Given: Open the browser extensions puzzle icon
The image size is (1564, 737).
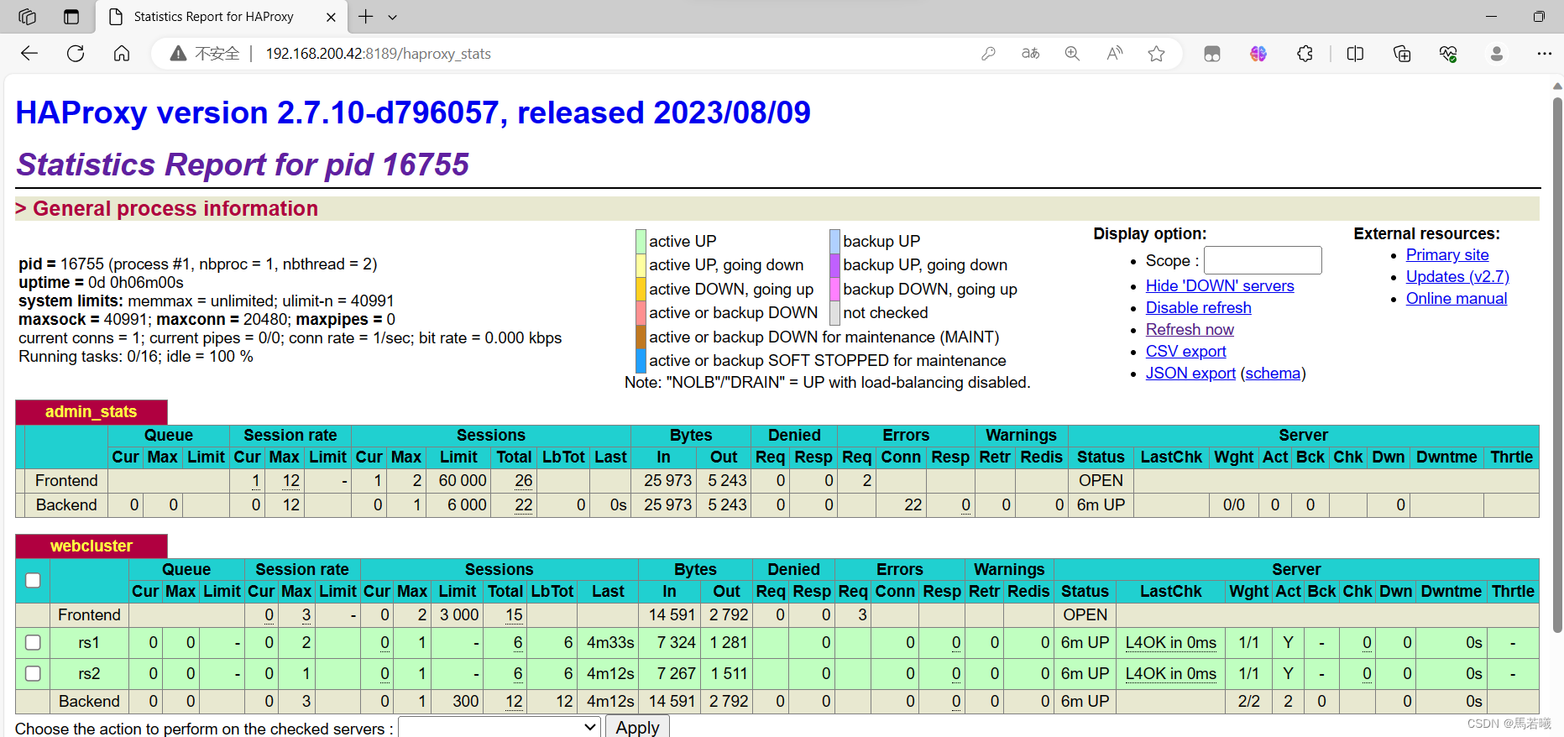Looking at the screenshot, I should pos(1305,54).
